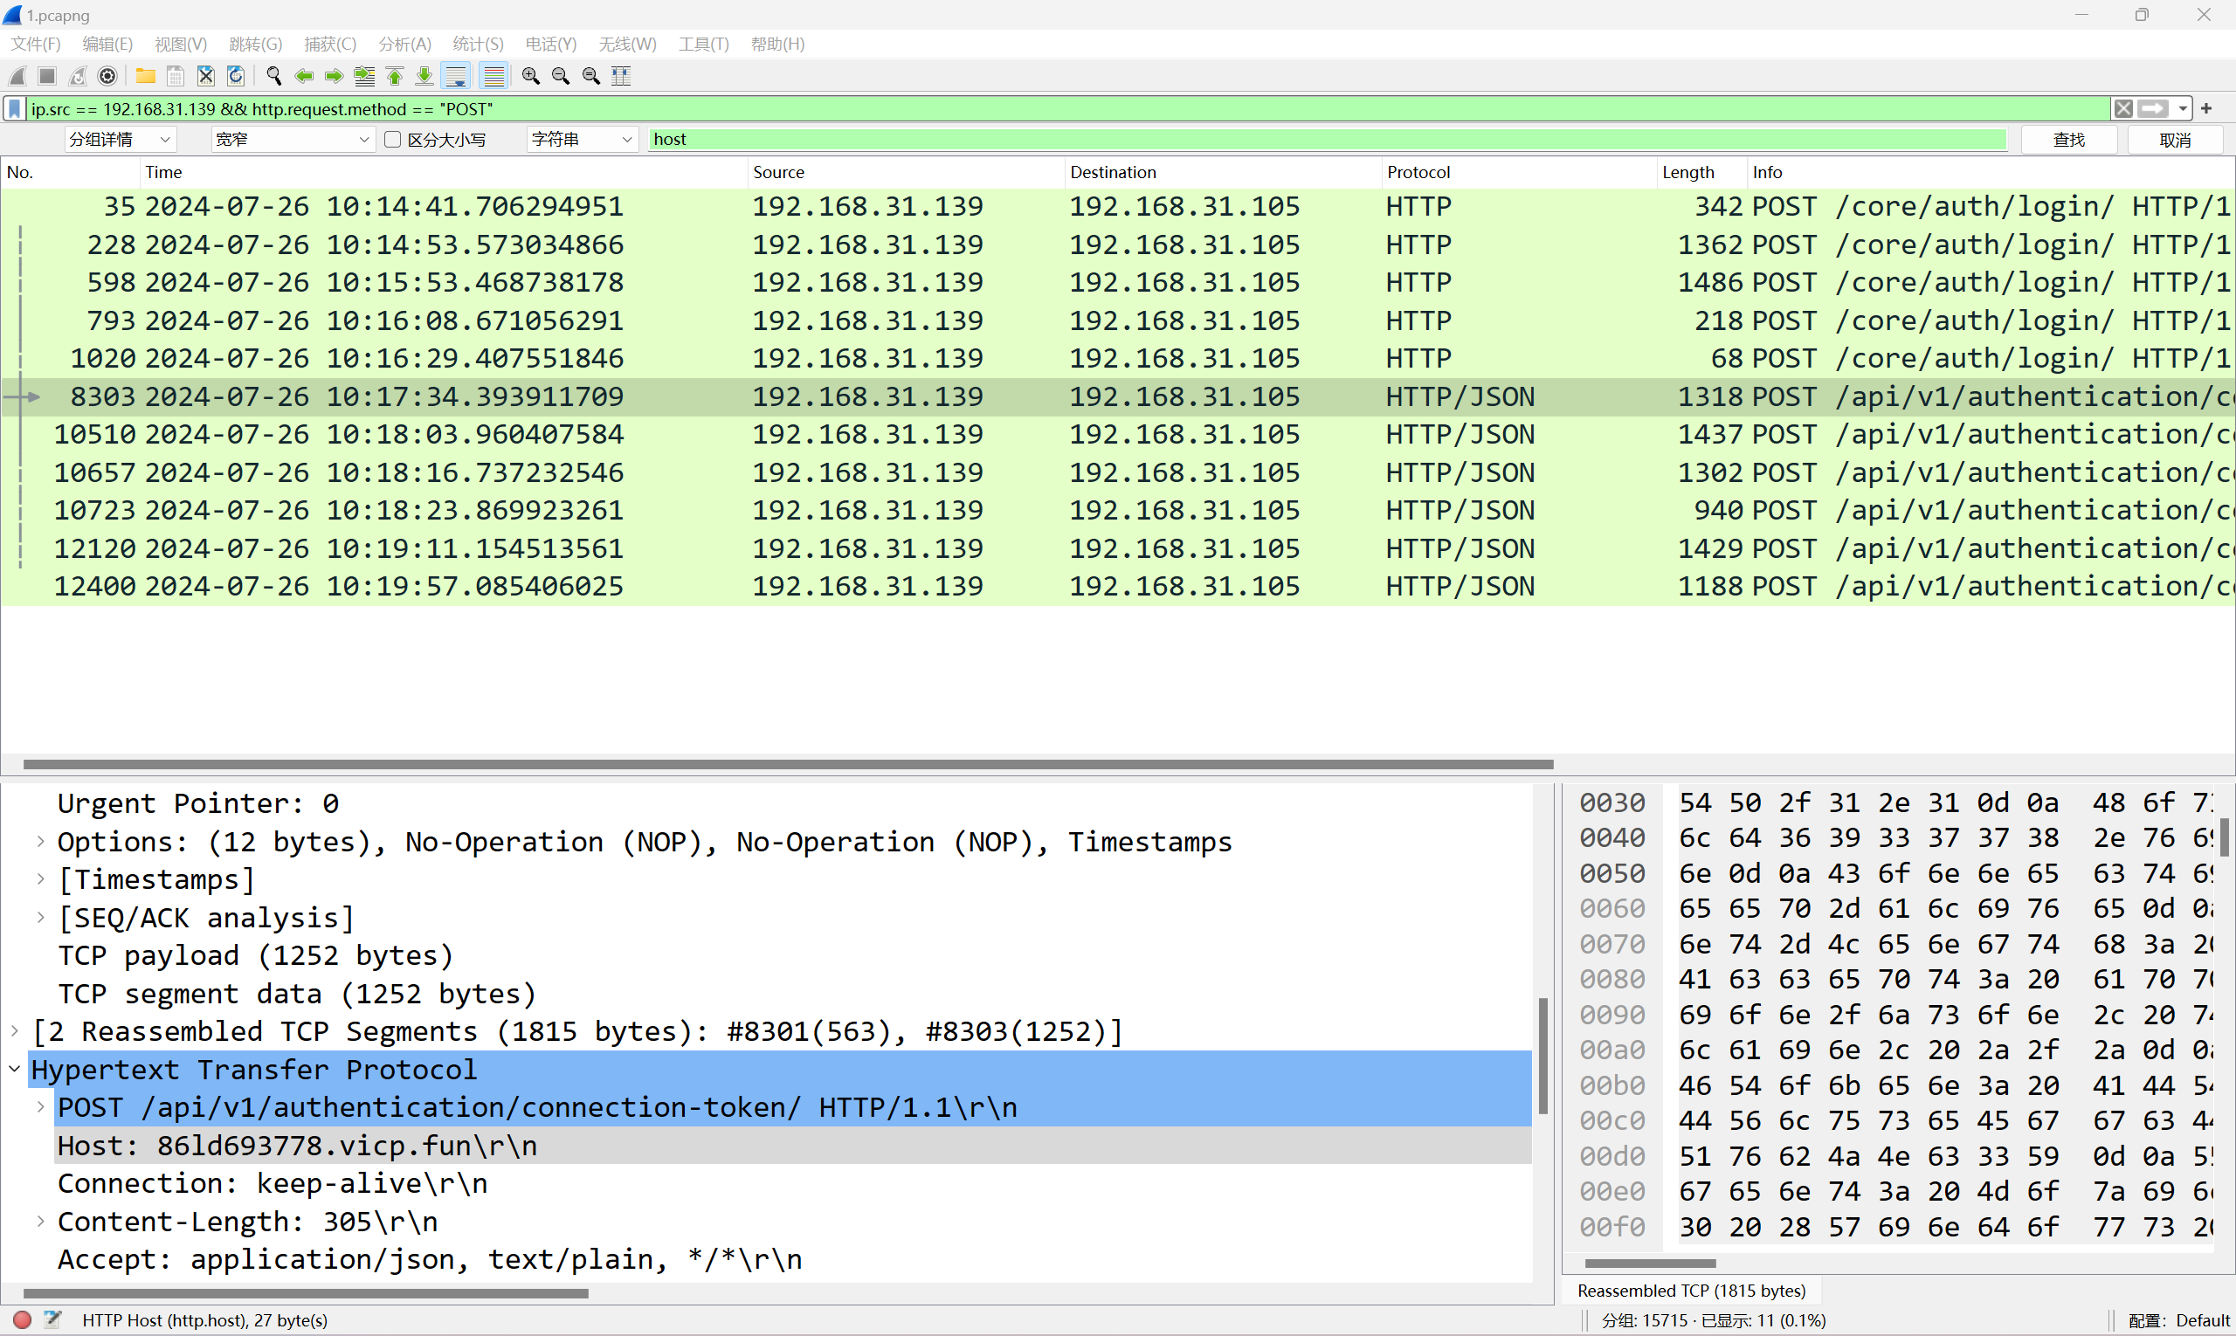Expand the TCP Options tree item

click(x=40, y=842)
